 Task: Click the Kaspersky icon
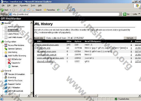(x=9, y=63)
